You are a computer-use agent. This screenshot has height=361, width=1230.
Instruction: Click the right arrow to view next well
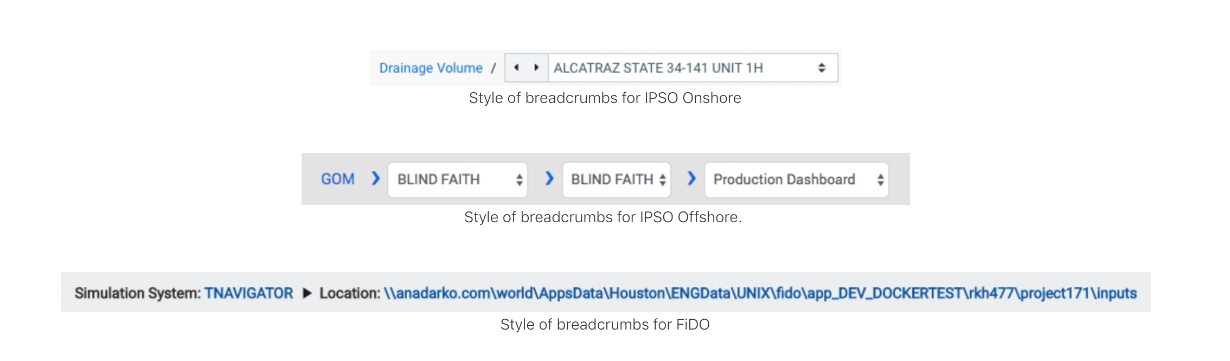pos(537,67)
